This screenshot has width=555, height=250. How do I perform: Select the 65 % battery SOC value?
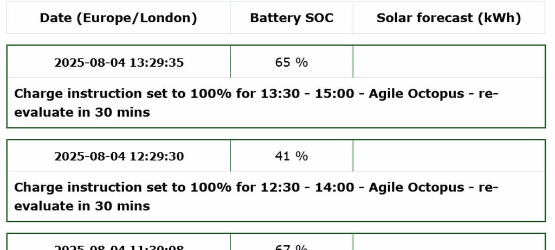[292, 62]
